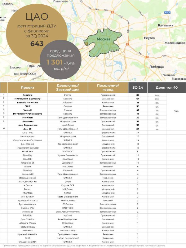Click the Cravion developer cell
The width and height of the screenshot is (186, 248).
(68, 106)
